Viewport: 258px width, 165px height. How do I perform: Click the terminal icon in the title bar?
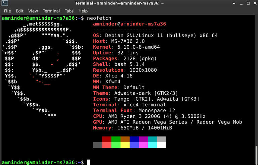pyautogui.click(x=5, y=3)
